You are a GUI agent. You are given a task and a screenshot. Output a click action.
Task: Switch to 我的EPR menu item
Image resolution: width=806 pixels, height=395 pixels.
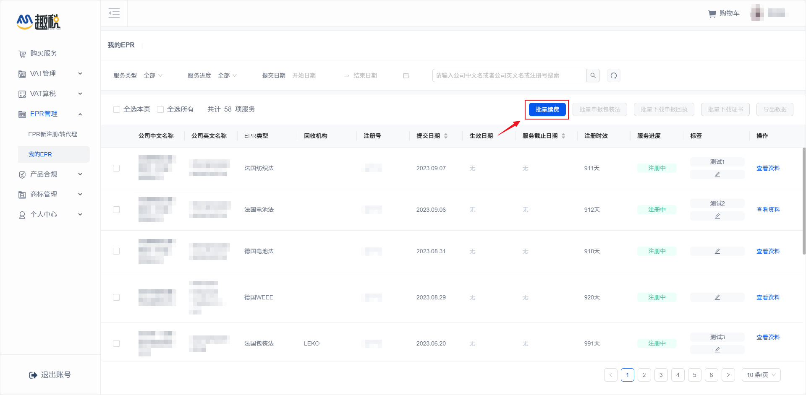(x=40, y=154)
